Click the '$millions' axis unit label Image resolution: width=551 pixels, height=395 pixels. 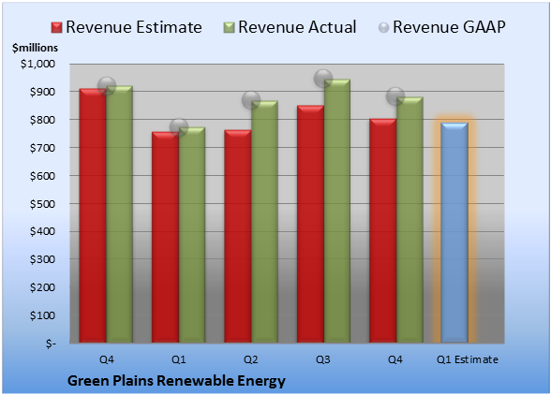(x=36, y=48)
